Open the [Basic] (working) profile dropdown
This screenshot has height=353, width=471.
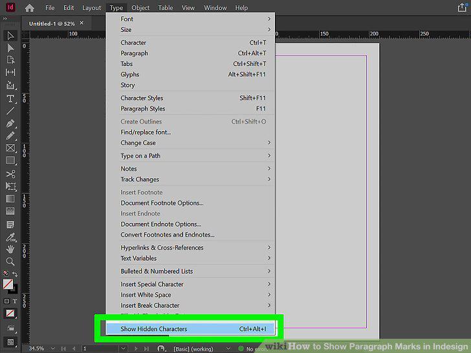pos(228,348)
